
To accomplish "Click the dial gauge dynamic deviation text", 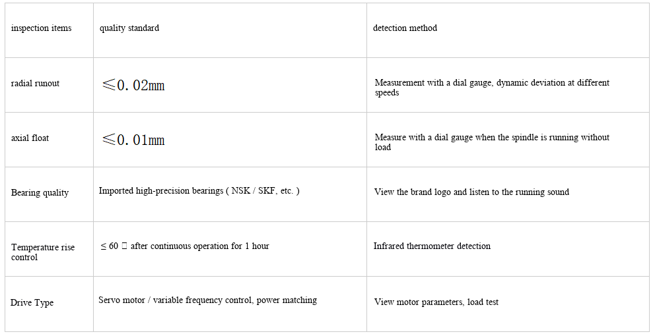I will click(x=491, y=83).
